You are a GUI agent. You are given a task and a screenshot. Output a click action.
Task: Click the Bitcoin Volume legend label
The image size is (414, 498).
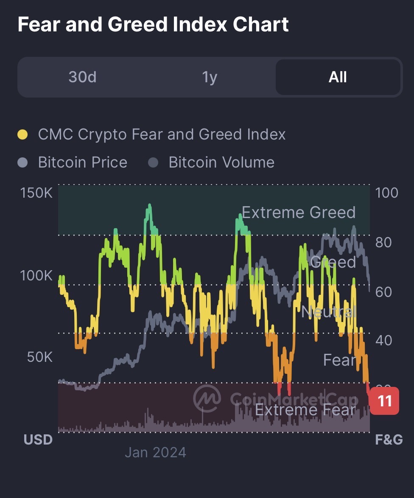click(221, 162)
